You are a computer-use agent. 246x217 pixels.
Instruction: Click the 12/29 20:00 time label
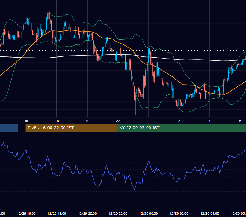(x=88, y=213)
